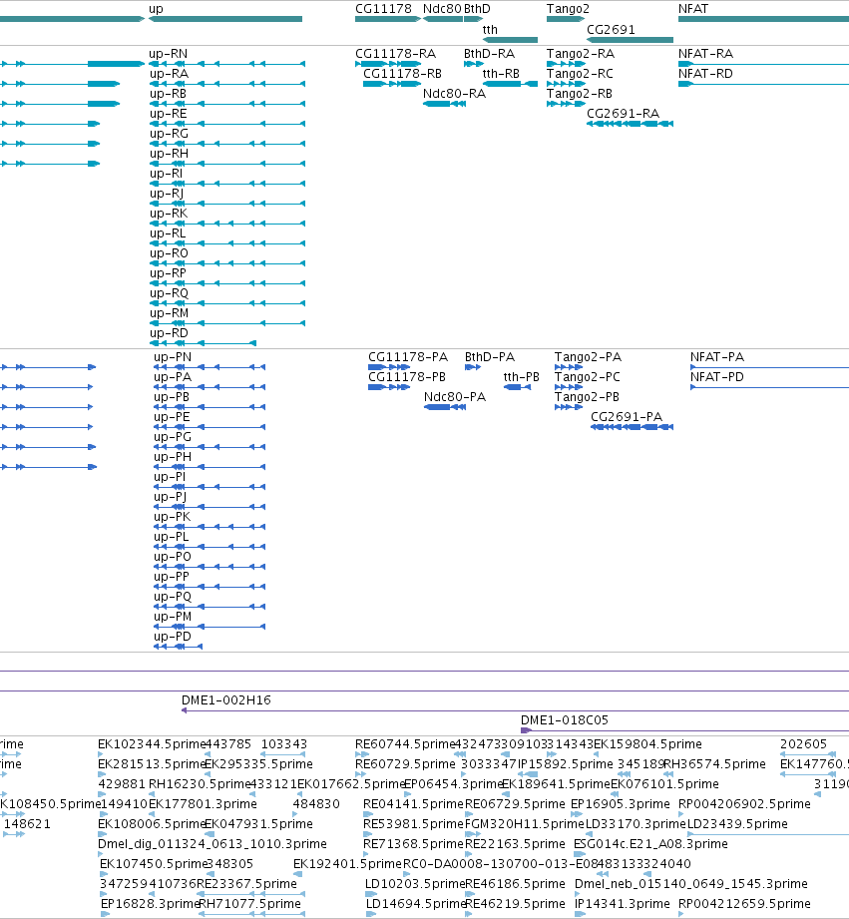The image size is (849, 919).
Task: Click the Dmel_dig_011324_0613_1010.3prime label
Action: pyautogui.click(x=212, y=843)
